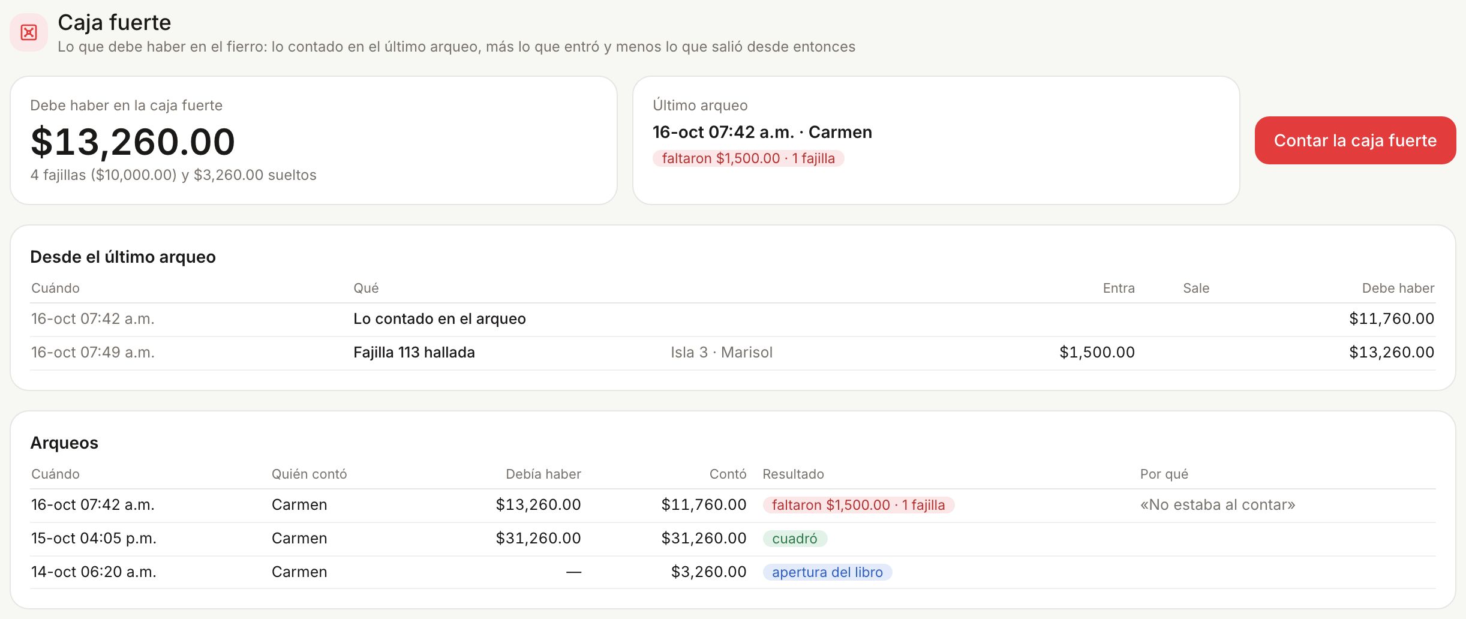1466x619 pixels.
Task: Click '16-oct 07:49 a.m.' timestamp
Action: 93,353
